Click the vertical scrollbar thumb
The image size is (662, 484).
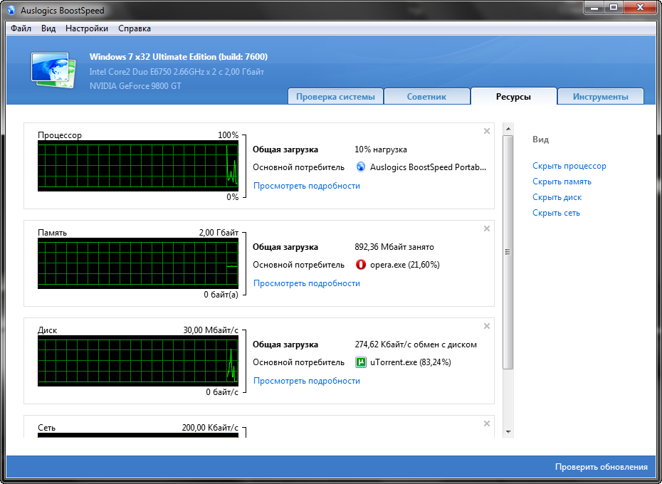tap(508, 252)
